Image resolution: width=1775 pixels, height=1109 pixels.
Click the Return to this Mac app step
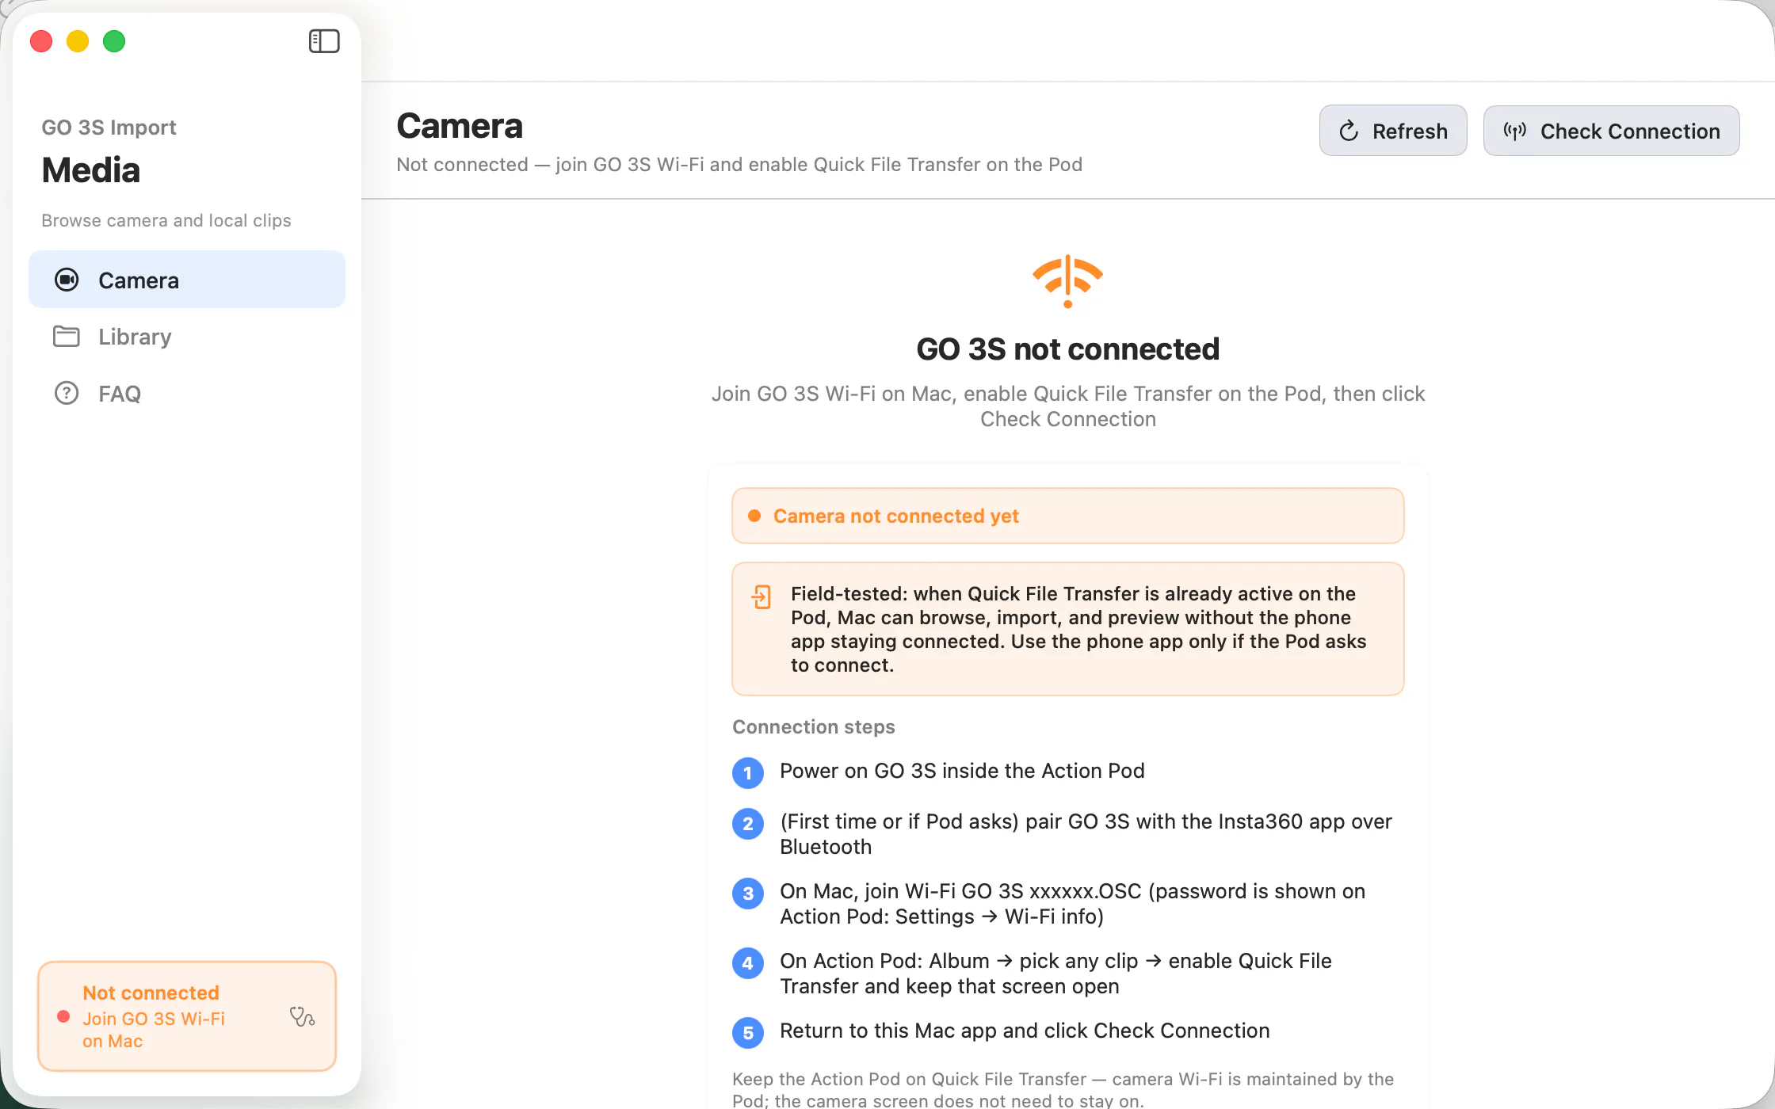coord(1025,1031)
